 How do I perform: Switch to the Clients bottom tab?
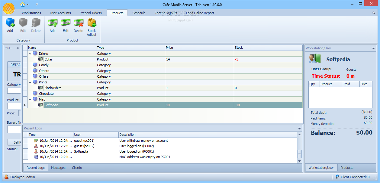click(x=77, y=168)
